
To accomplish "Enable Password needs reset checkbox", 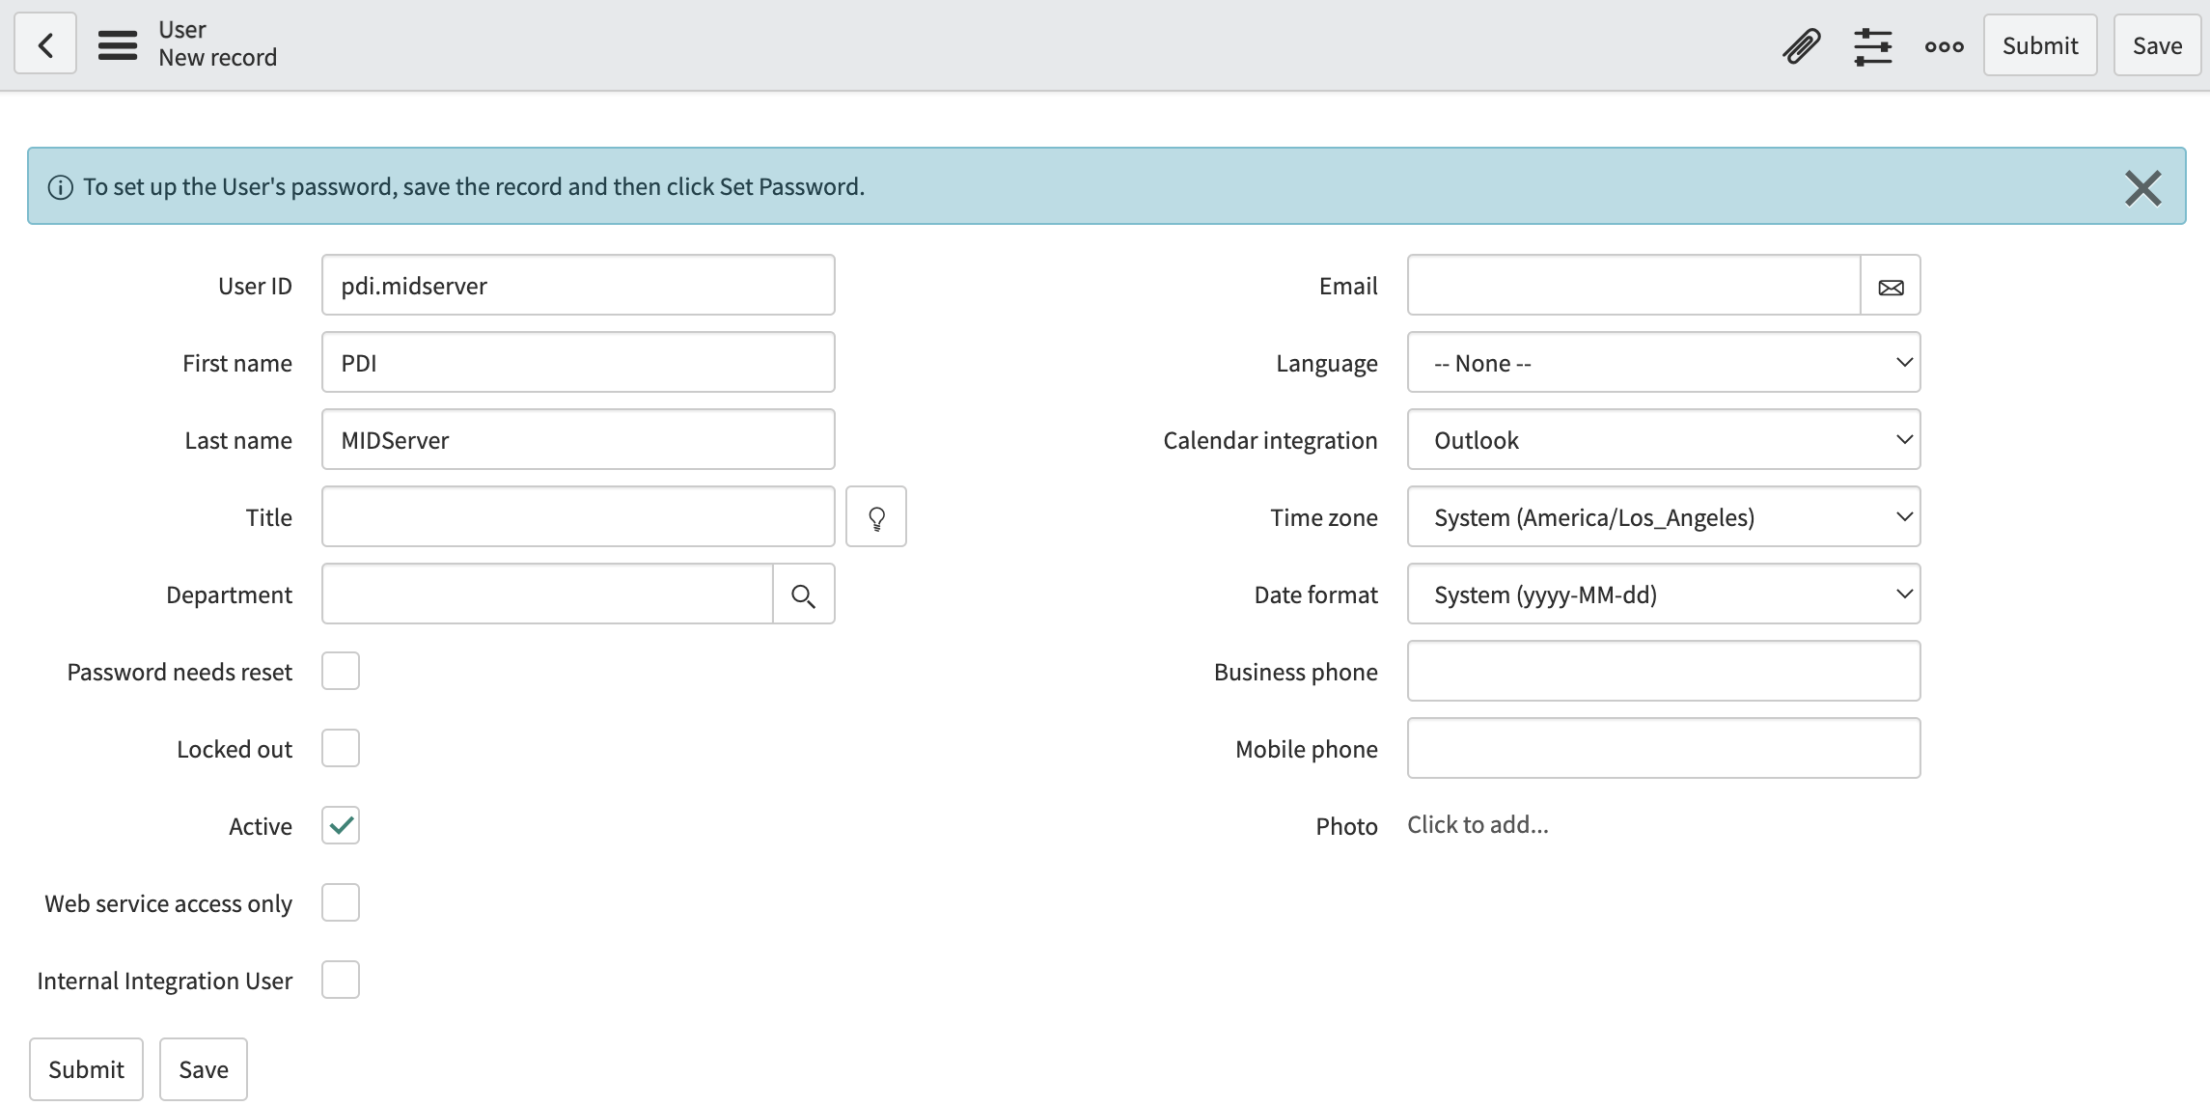I will (341, 671).
